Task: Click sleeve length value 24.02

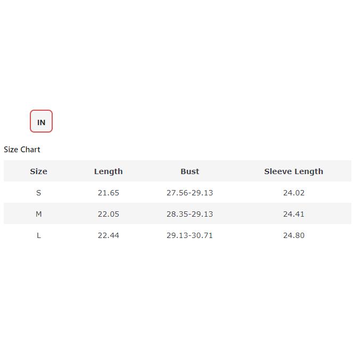Action: click(293, 193)
